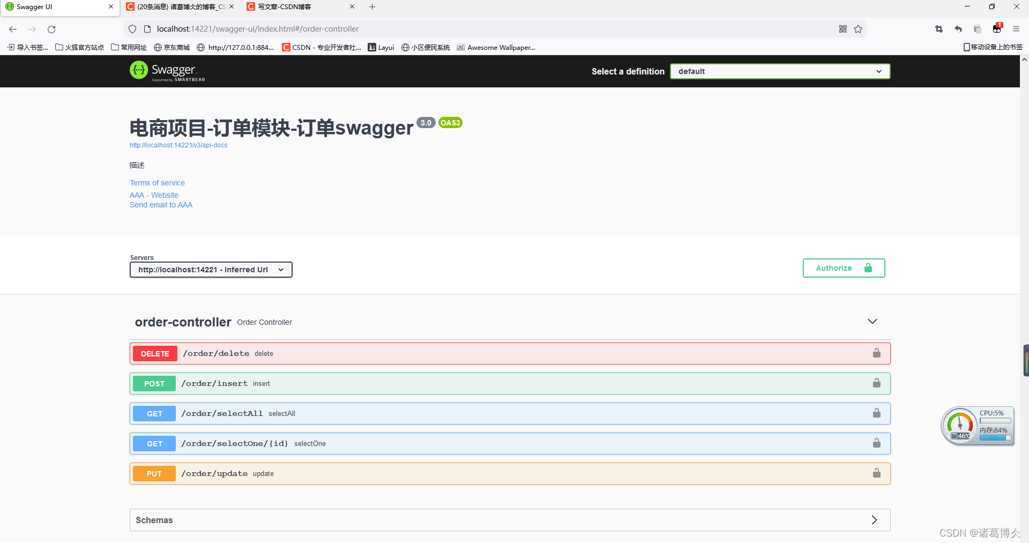Image resolution: width=1029 pixels, height=543 pixels.
Task: Close the Swagger UI tab
Action: tap(111, 7)
